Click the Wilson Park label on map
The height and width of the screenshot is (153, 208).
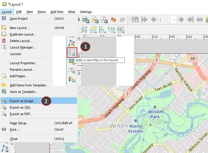click(x=156, y=114)
